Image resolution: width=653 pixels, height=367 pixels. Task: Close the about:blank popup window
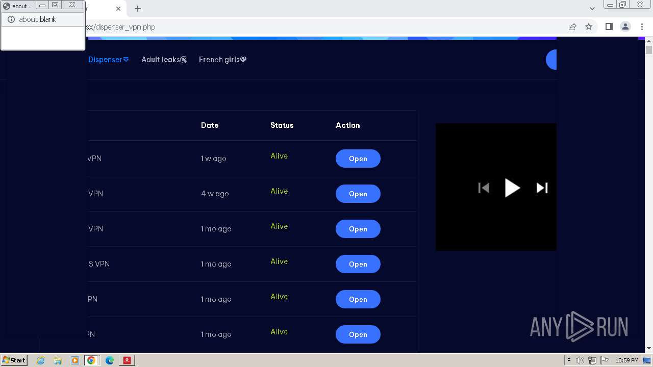(72, 5)
